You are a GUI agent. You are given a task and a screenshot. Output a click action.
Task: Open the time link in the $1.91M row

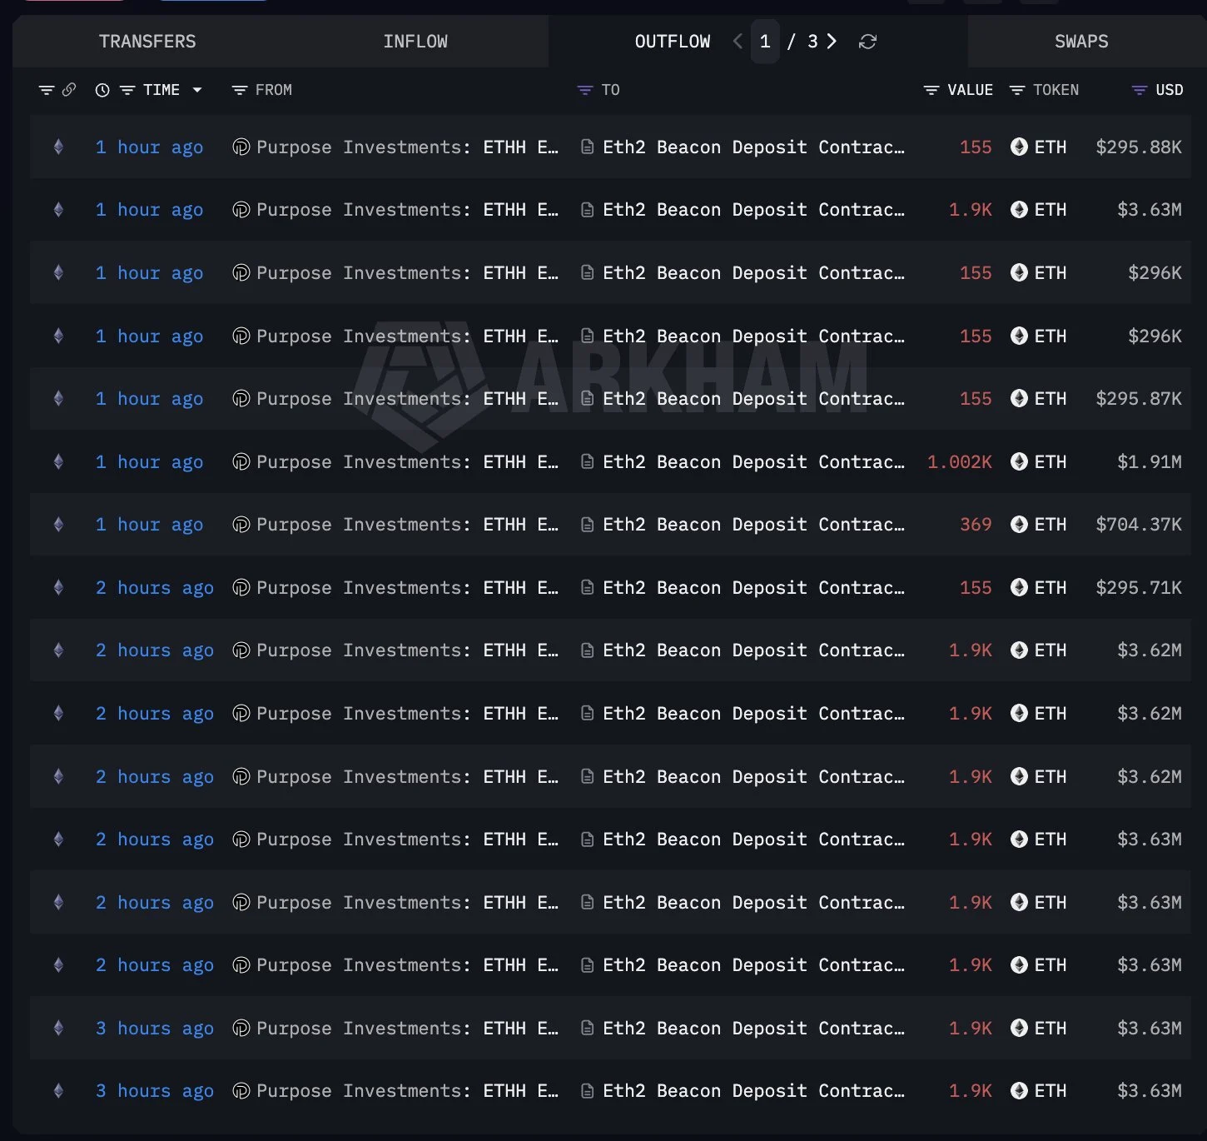[149, 462]
